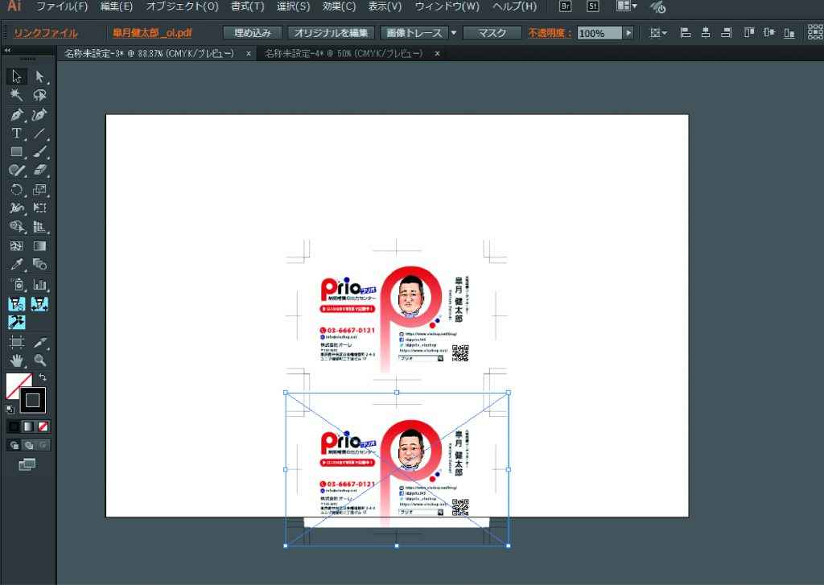
Task: Click the fill color swatch
Action: [18, 386]
